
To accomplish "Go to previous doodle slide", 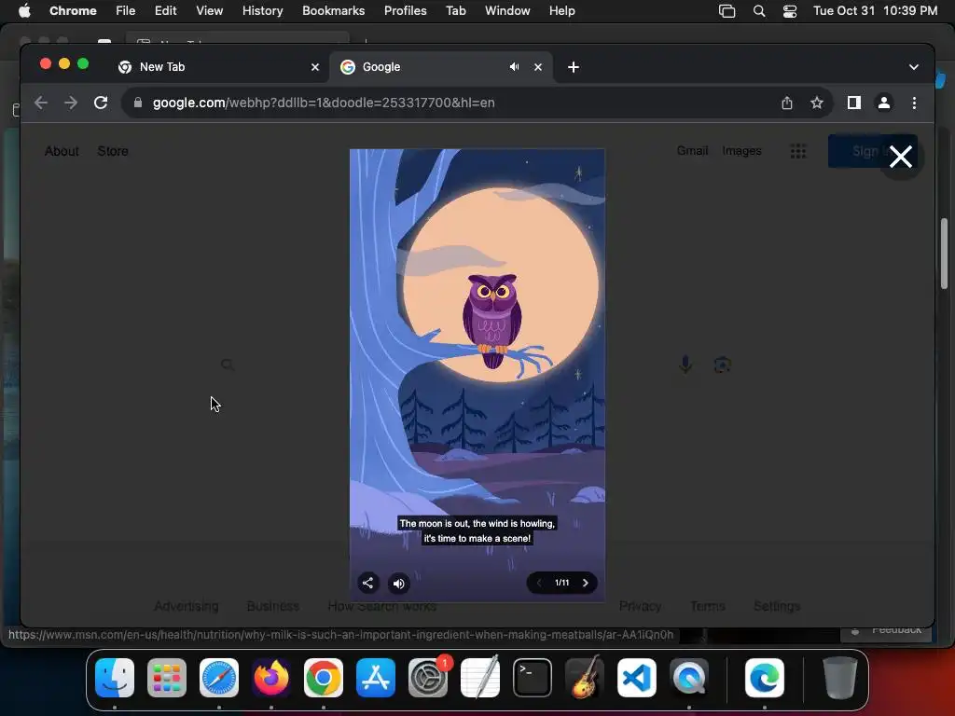I will 539,583.
